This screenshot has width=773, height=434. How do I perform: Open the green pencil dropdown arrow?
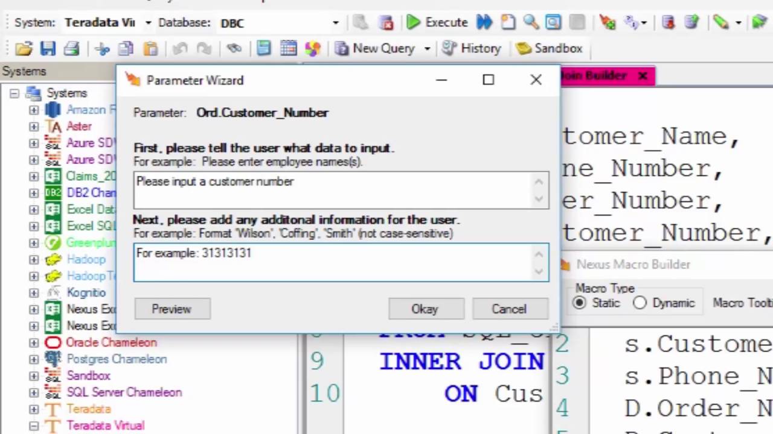click(x=739, y=23)
